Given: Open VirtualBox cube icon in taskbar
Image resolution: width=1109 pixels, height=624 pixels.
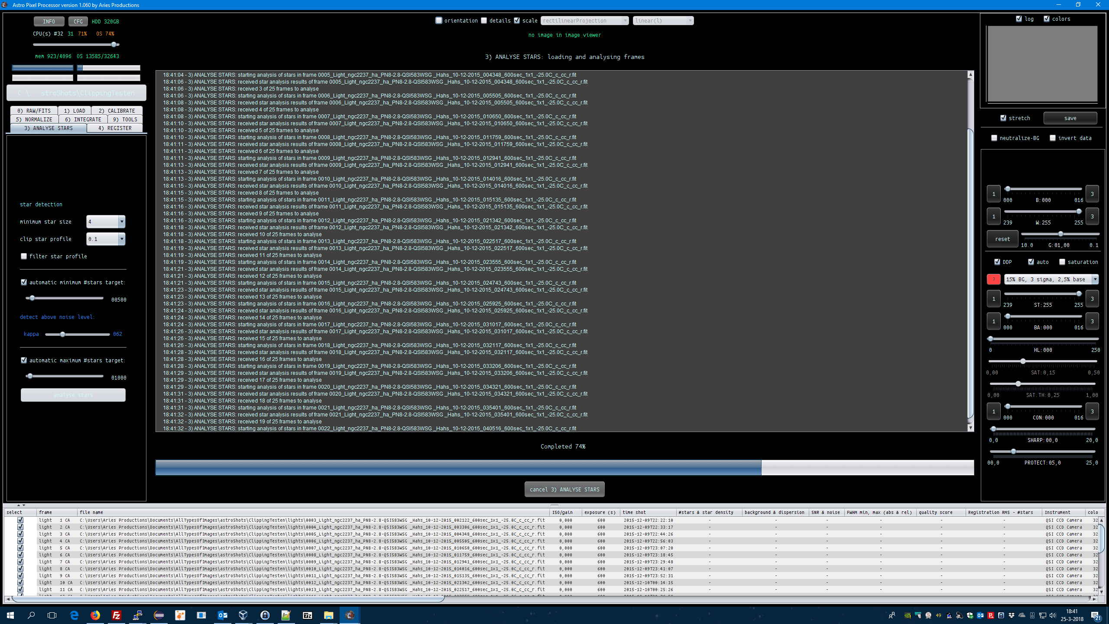Looking at the screenshot, I should click(243, 615).
